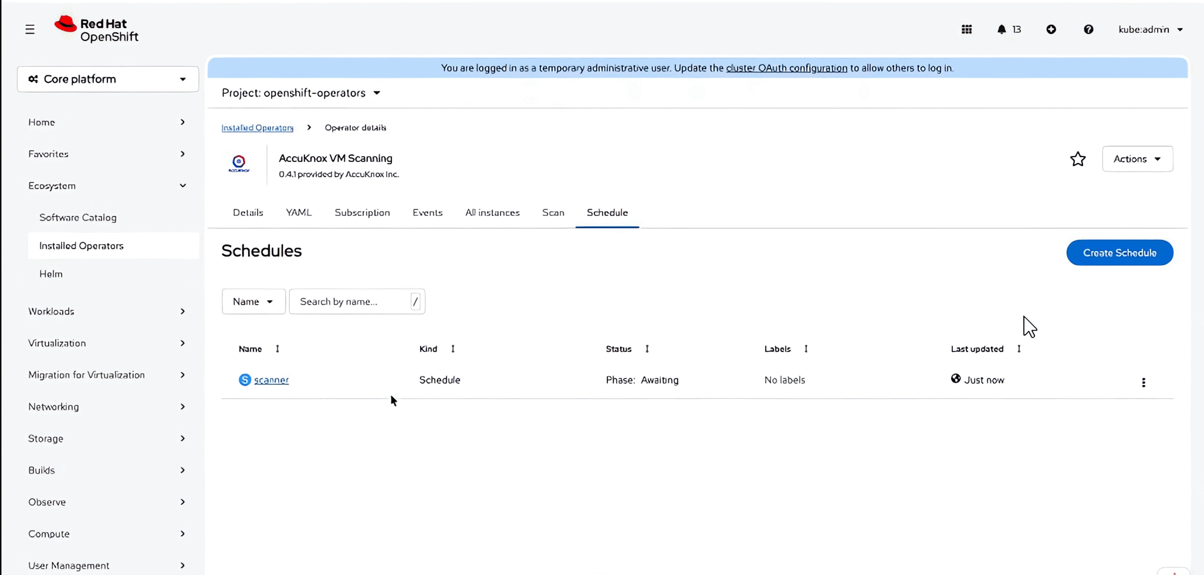Open the cluster OAuth configuration link
The width and height of the screenshot is (1204, 575).
787,68
